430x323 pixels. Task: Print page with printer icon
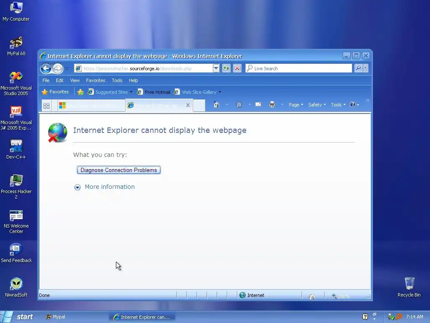(272, 105)
